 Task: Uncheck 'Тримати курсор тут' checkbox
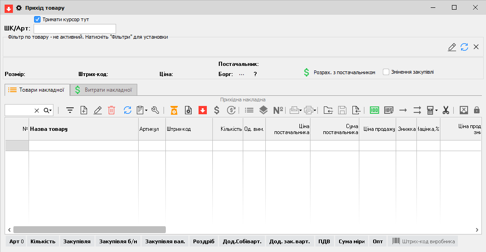point(38,19)
